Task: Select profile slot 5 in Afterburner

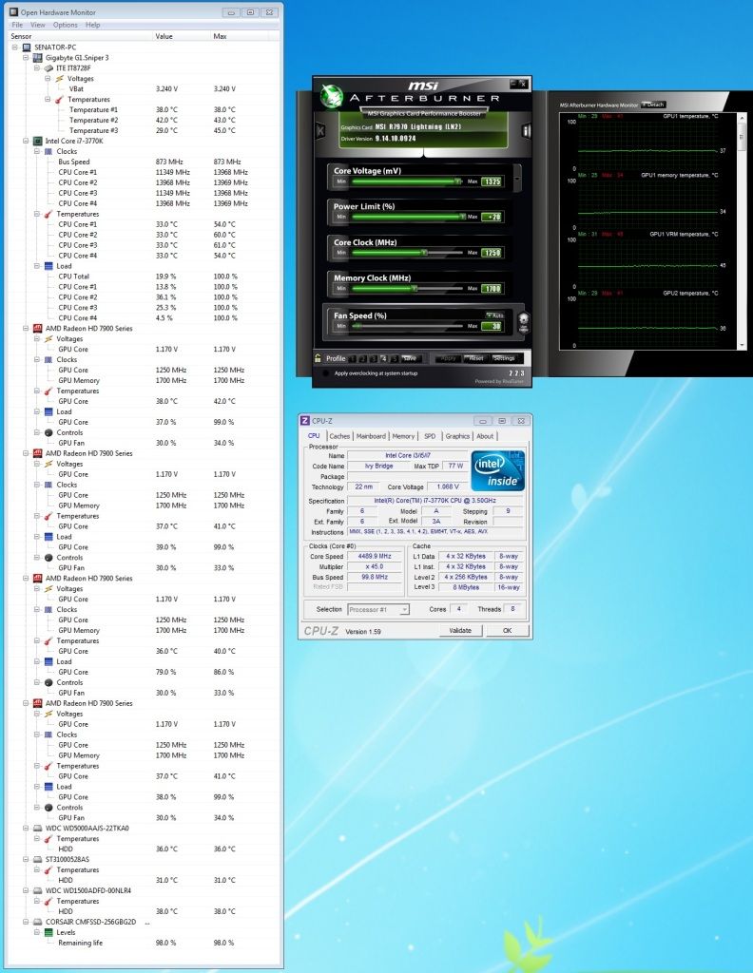Action: (395, 358)
